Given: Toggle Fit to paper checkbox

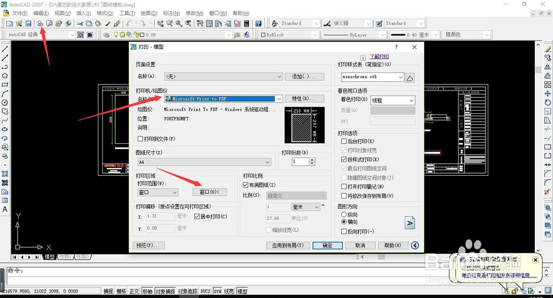Looking at the screenshot, I should 246,185.
